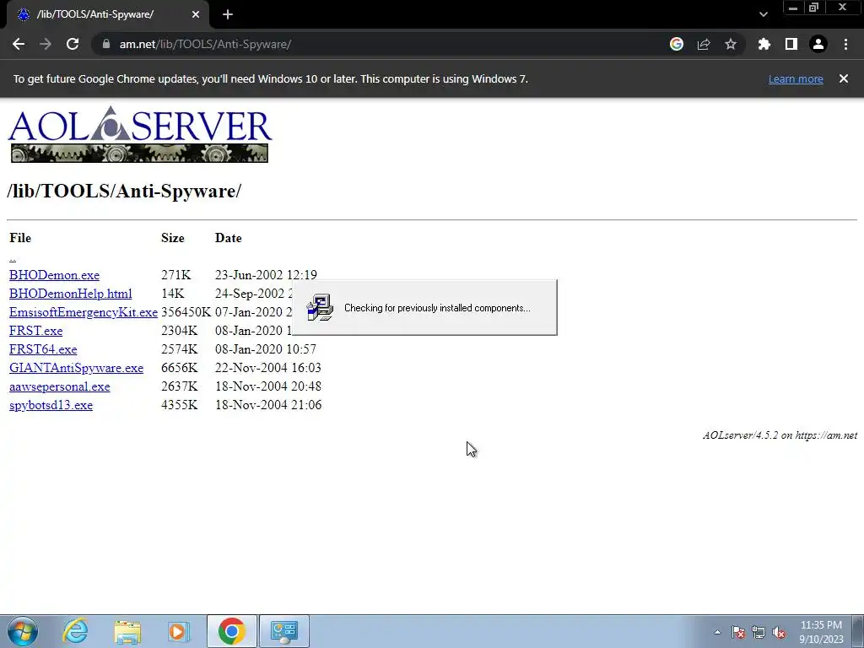The height and width of the screenshot is (648, 864).
Task: Share this page using the share icon
Action: coord(704,44)
